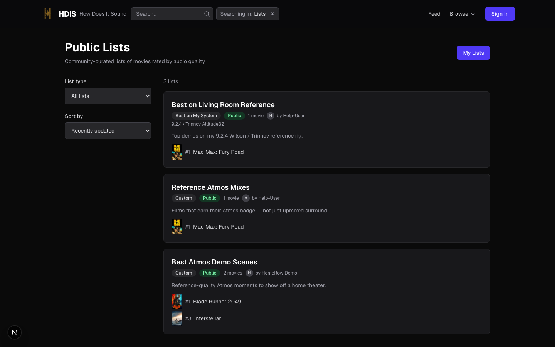
Task: Click '9.2.4 • Trinnov Altitude32' system text
Action: tap(198, 124)
